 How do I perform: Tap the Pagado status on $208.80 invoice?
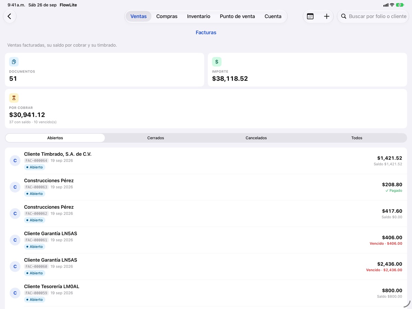click(394, 191)
